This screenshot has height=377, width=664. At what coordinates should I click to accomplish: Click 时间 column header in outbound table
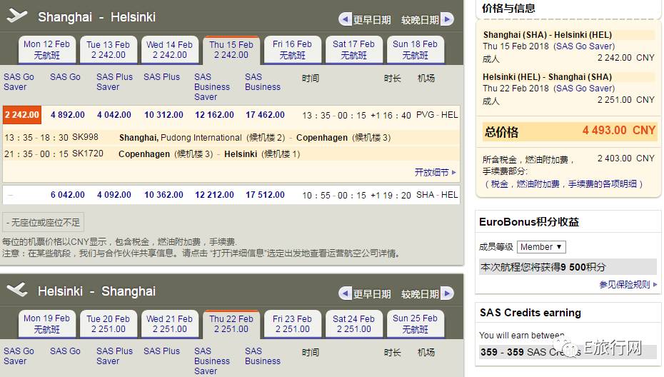(311, 79)
